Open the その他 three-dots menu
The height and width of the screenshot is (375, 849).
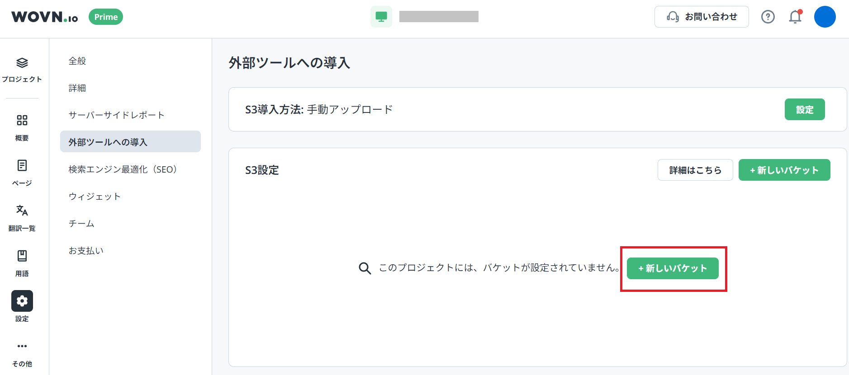[x=22, y=346]
